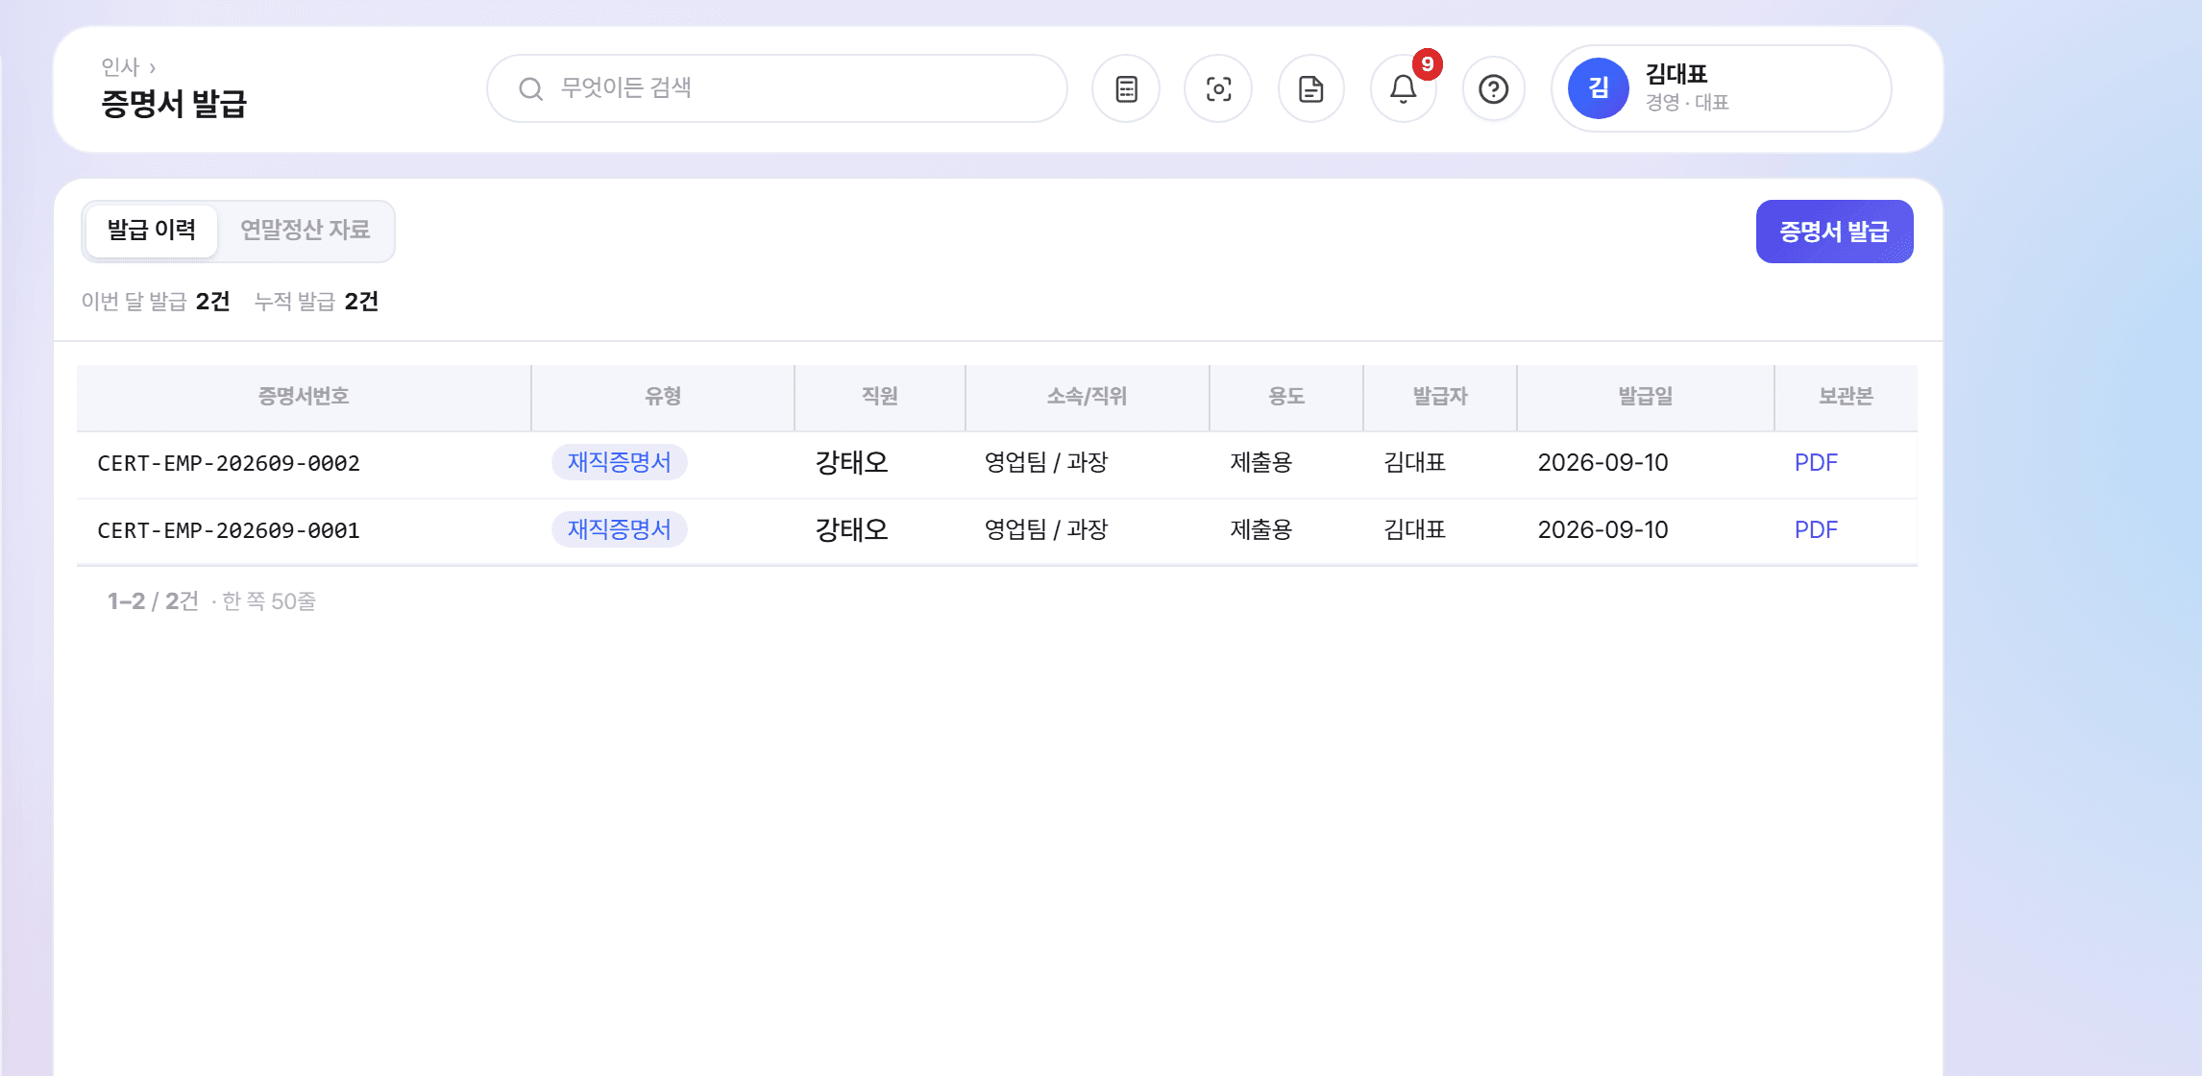Click the 이번 달 발급 2건 summary
Screen dimensions: 2202x1076
pyautogui.click(x=156, y=302)
